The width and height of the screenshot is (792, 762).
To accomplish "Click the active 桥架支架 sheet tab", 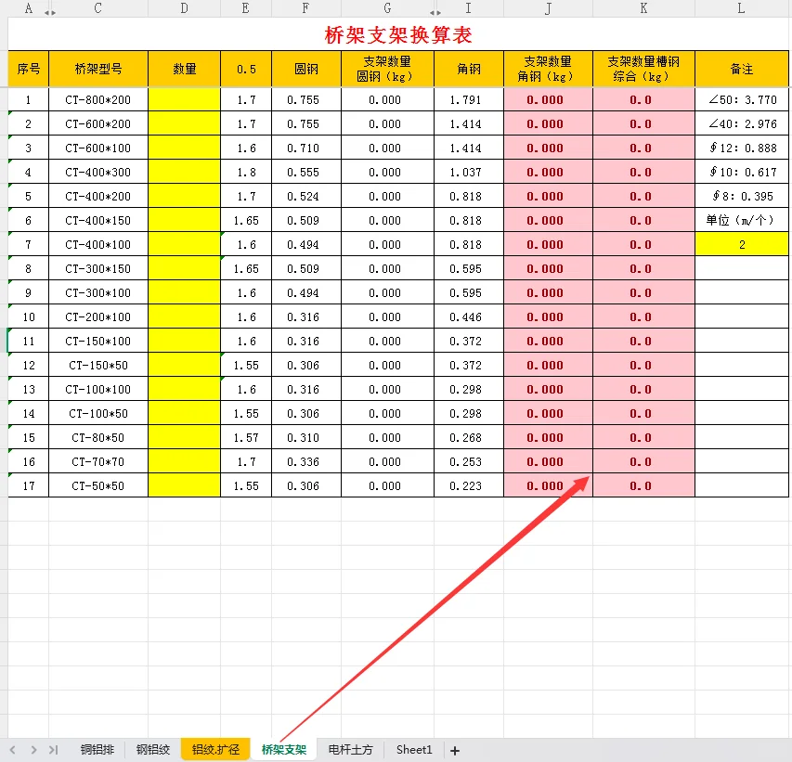I will (283, 749).
